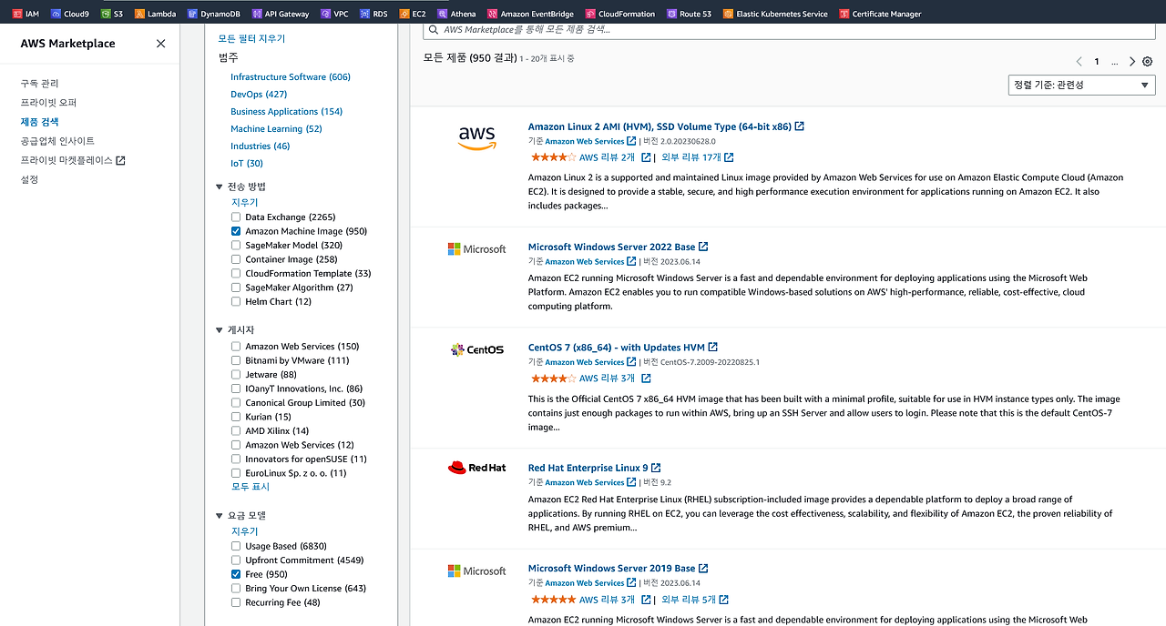Click CentOS logo thumbnail

477,349
